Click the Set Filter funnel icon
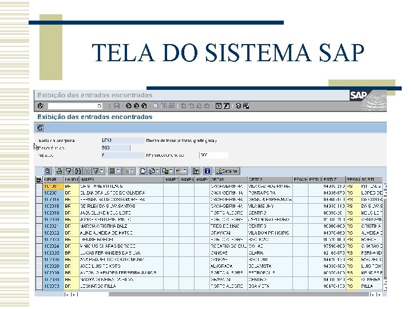Screen dimensions: 412x309 coord(96,171)
